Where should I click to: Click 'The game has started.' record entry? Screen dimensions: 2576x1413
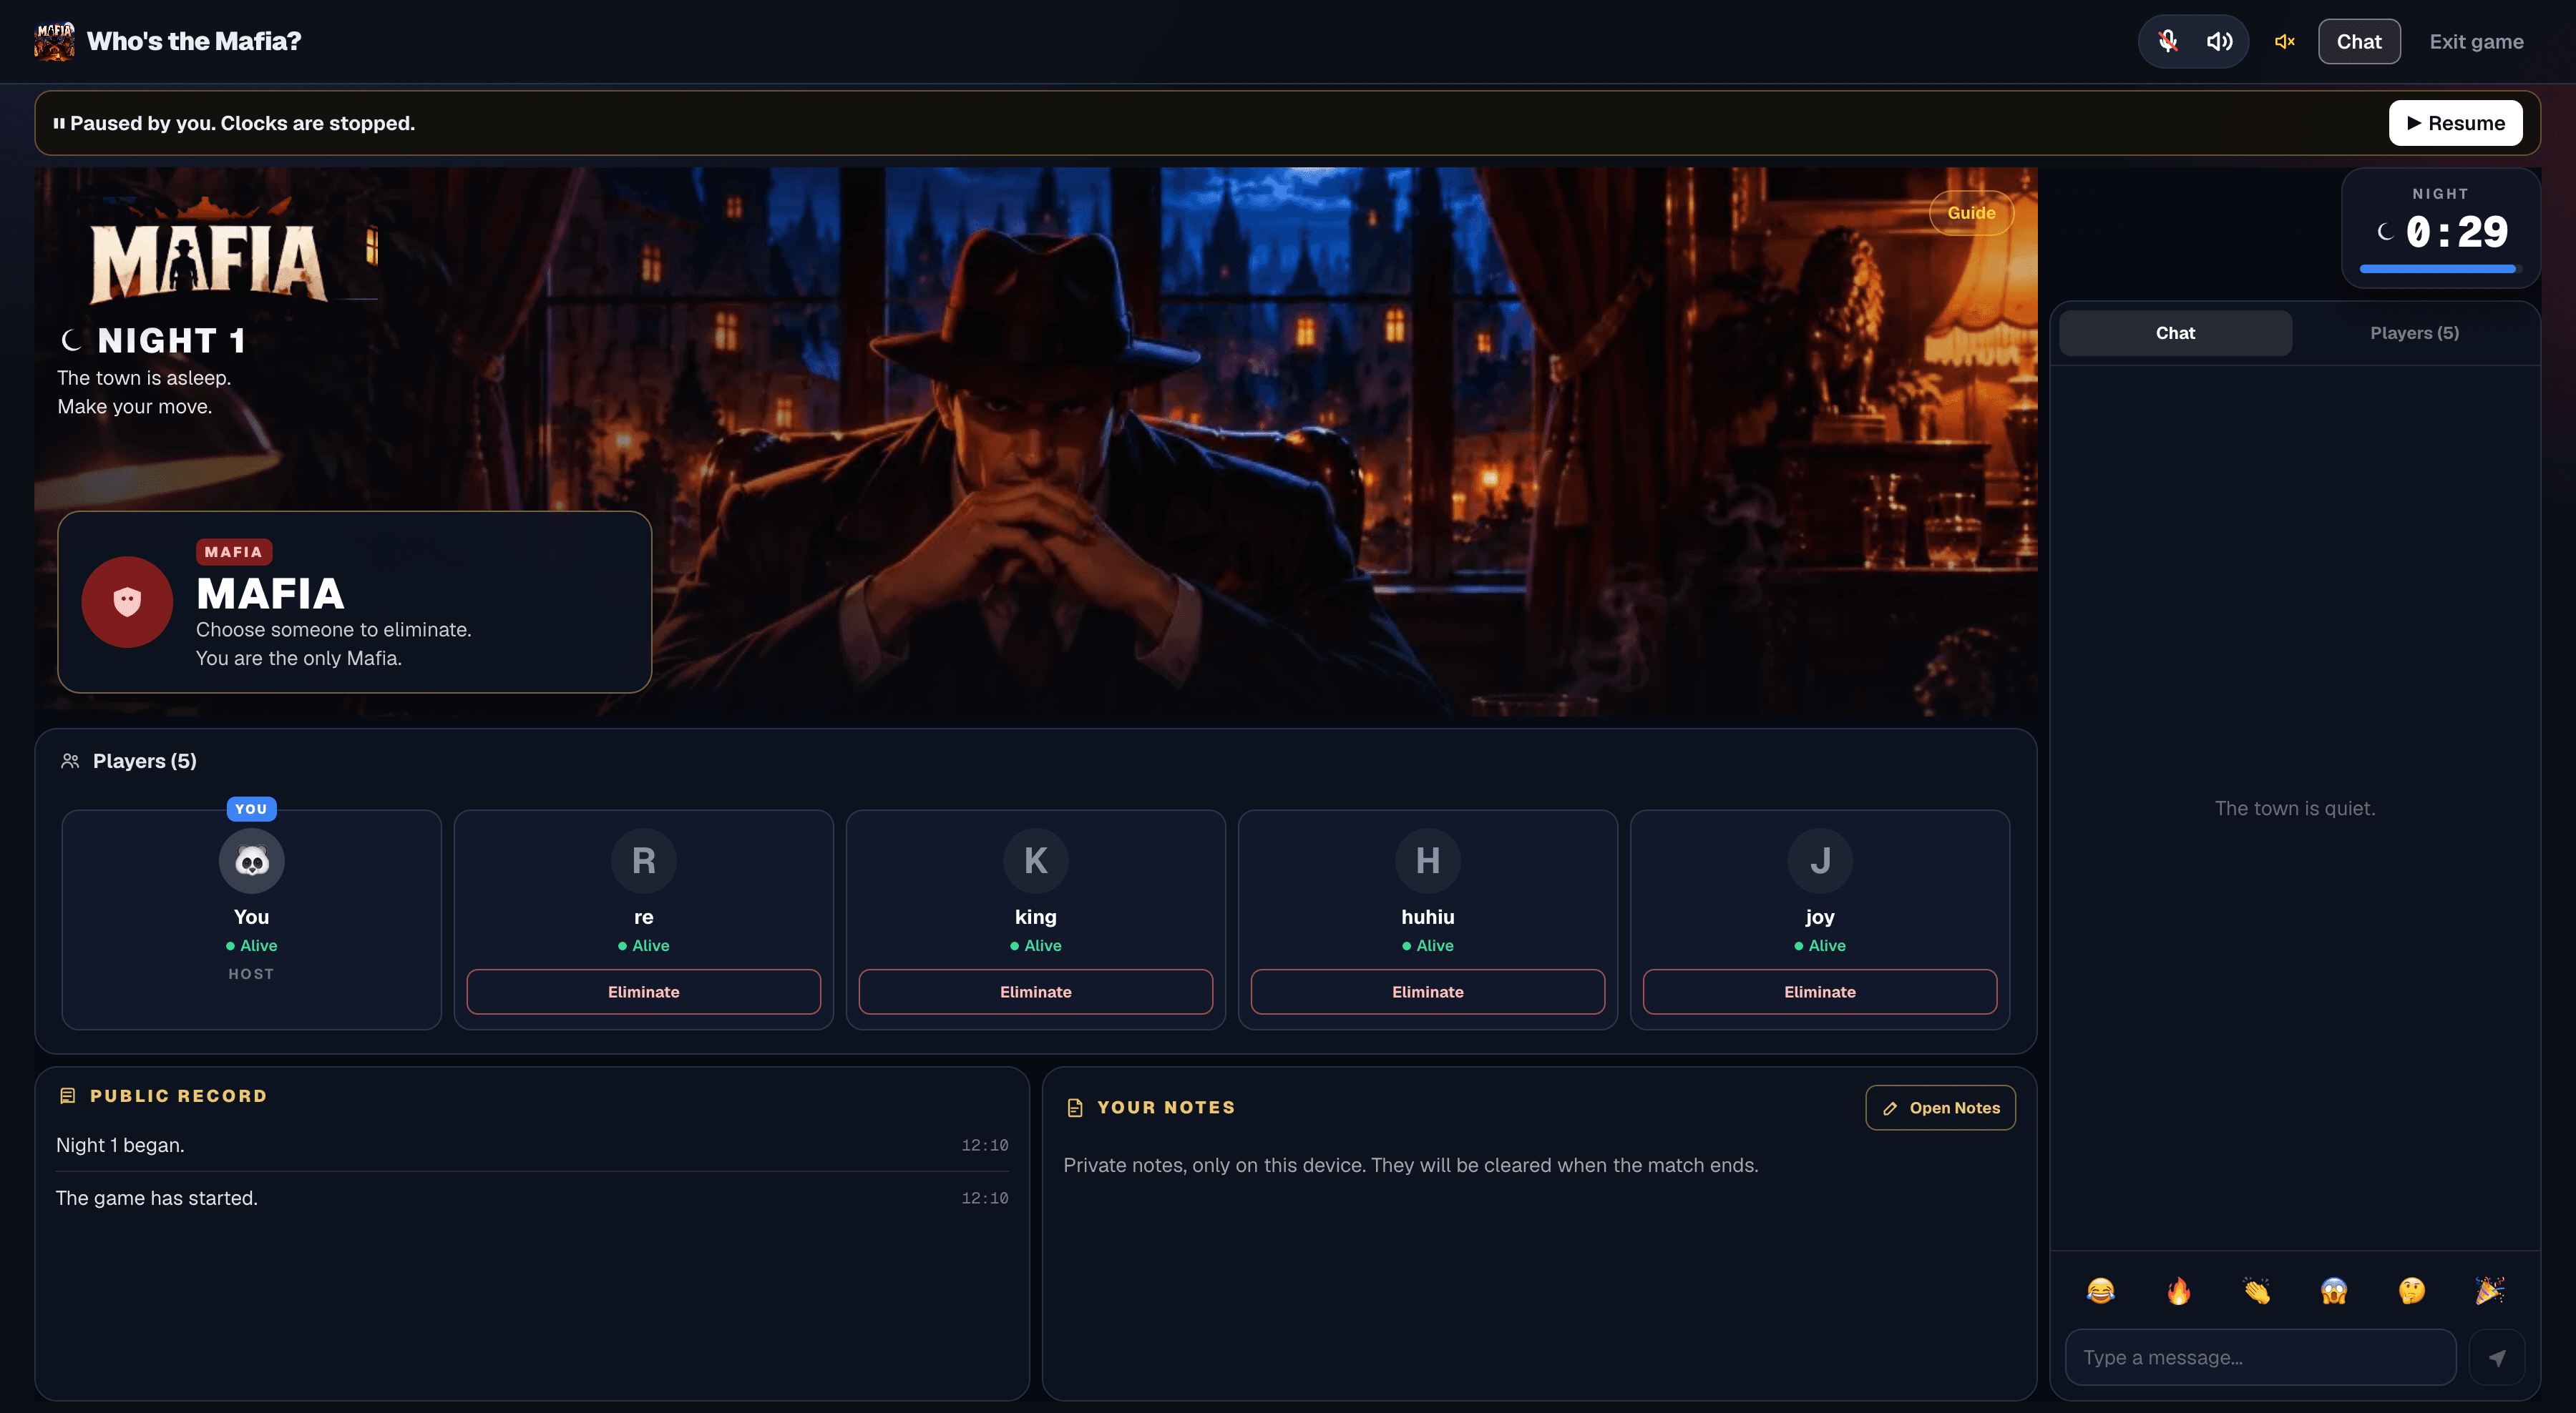(x=531, y=1197)
